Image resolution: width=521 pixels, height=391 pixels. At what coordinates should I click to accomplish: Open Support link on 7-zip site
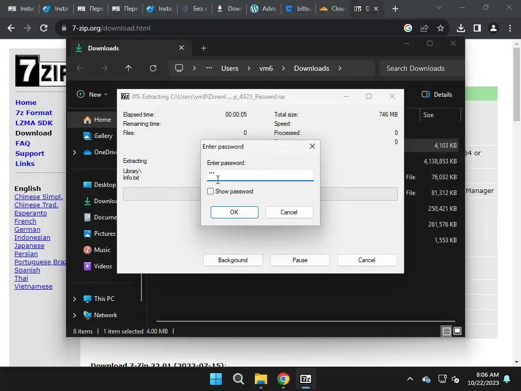click(x=30, y=154)
